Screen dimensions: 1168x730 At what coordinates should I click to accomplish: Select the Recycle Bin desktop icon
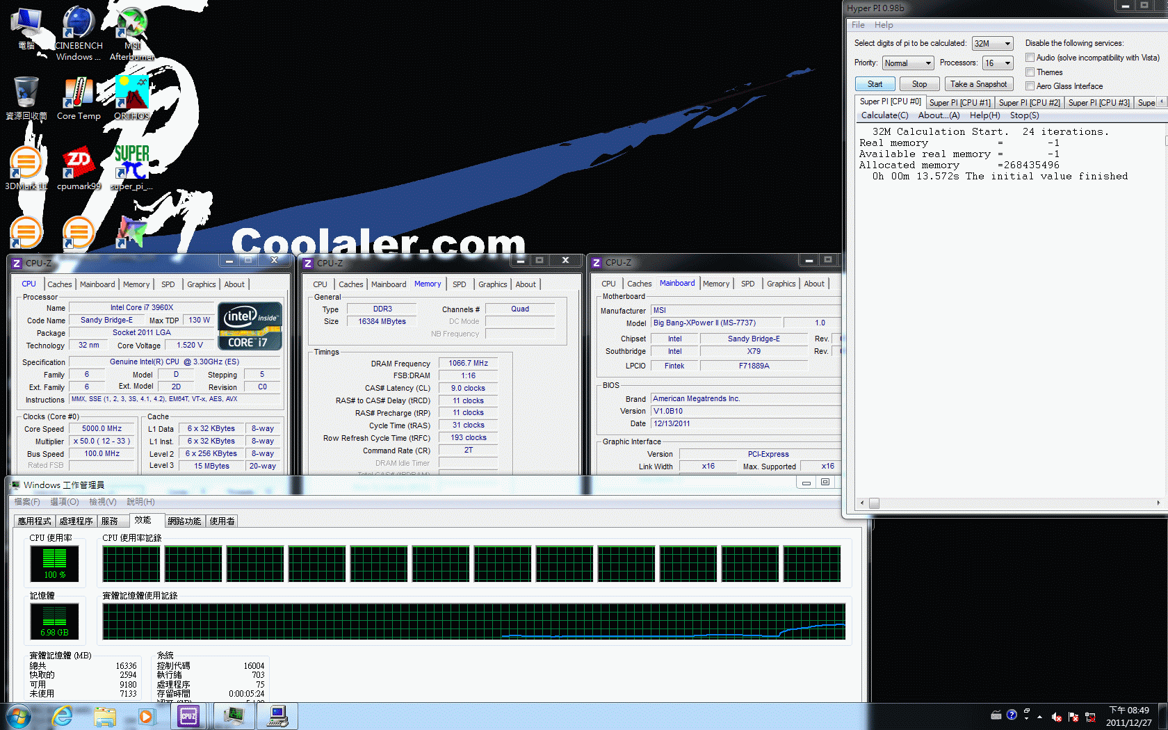26,99
